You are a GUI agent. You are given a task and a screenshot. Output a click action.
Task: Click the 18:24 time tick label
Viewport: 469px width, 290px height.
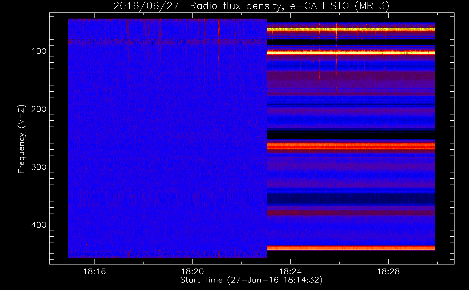(290, 272)
